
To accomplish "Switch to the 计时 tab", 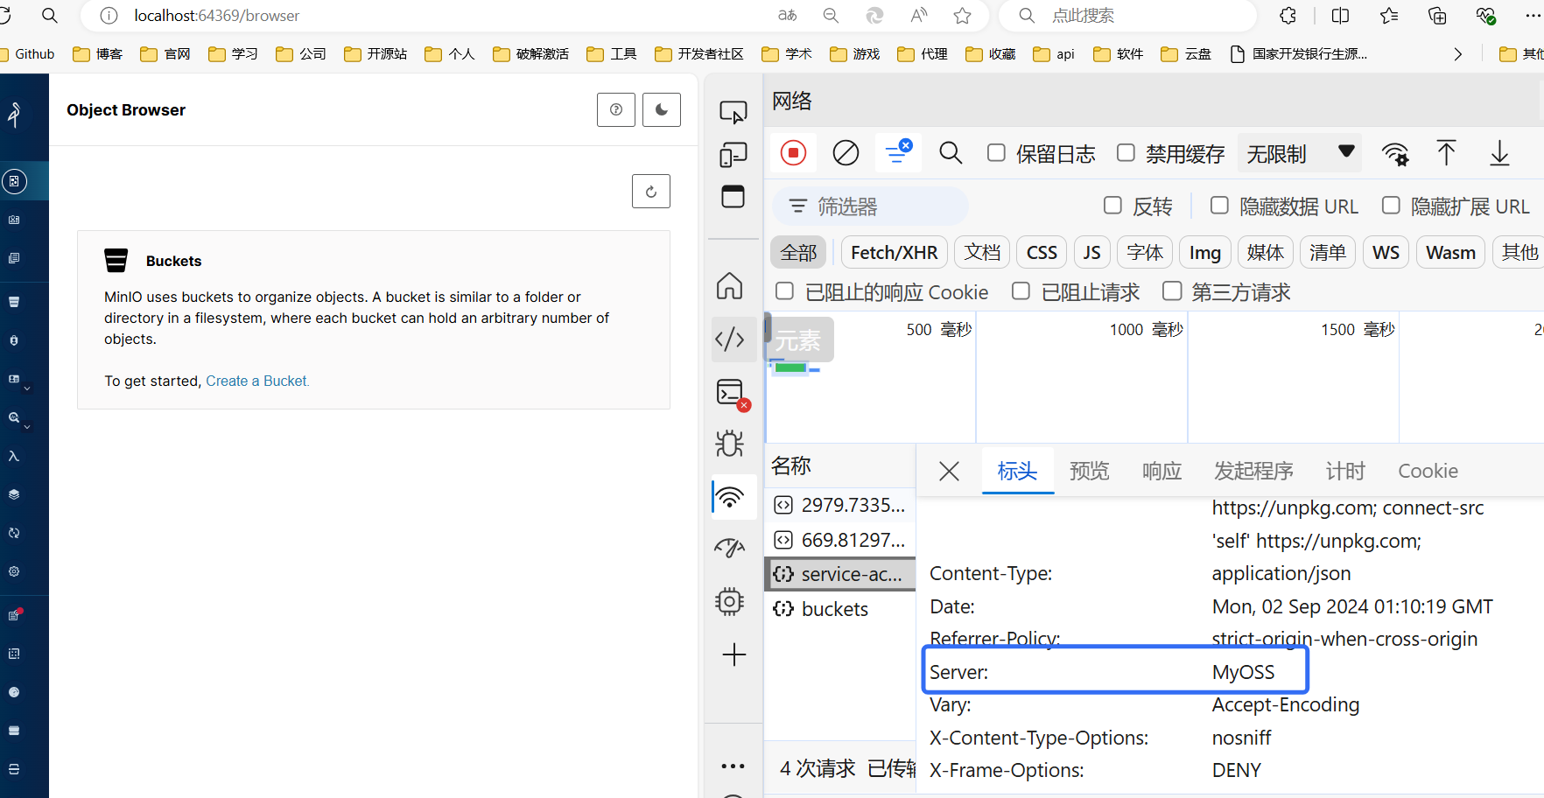I will point(1345,472).
